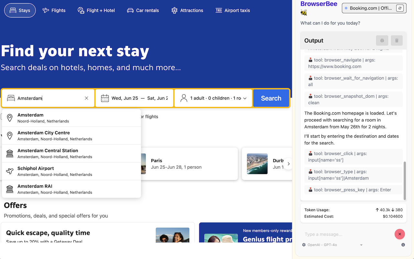Click the brain icon button in Output header
The height and width of the screenshot is (259, 414).
point(382,40)
